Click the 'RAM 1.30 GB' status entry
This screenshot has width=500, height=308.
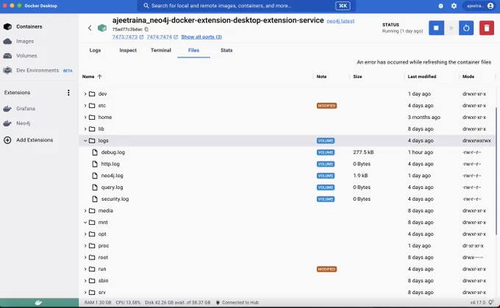(98, 302)
